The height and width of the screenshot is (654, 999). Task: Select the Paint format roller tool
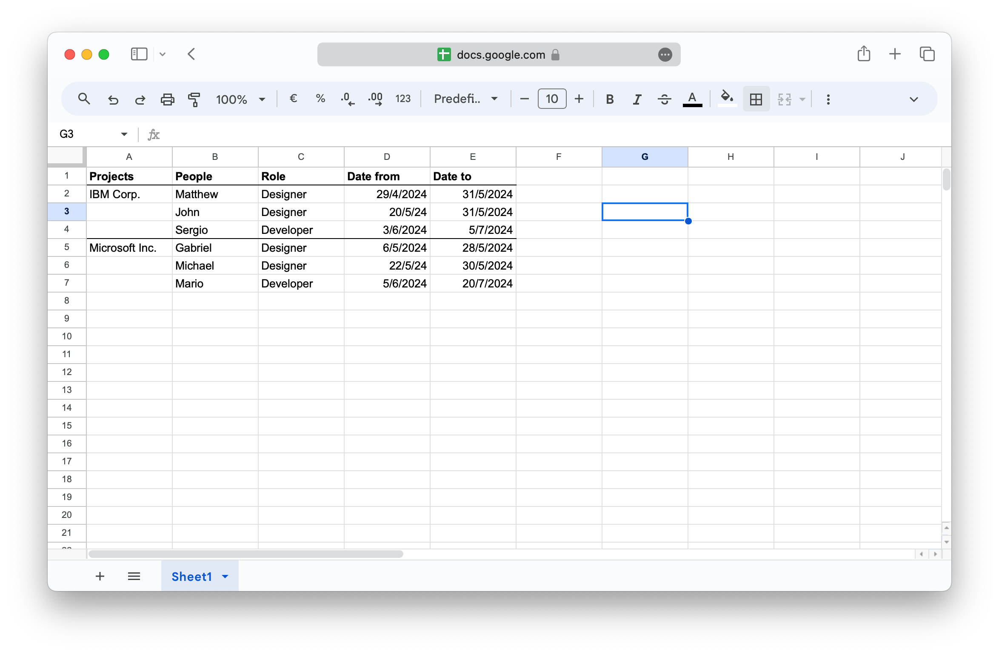pyautogui.click(x=194, y=99)
